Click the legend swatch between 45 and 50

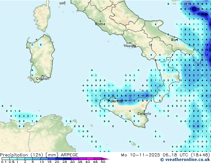pos(98,159)
